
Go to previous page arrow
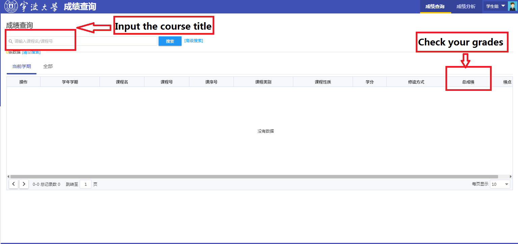click(x=13, y=184)
